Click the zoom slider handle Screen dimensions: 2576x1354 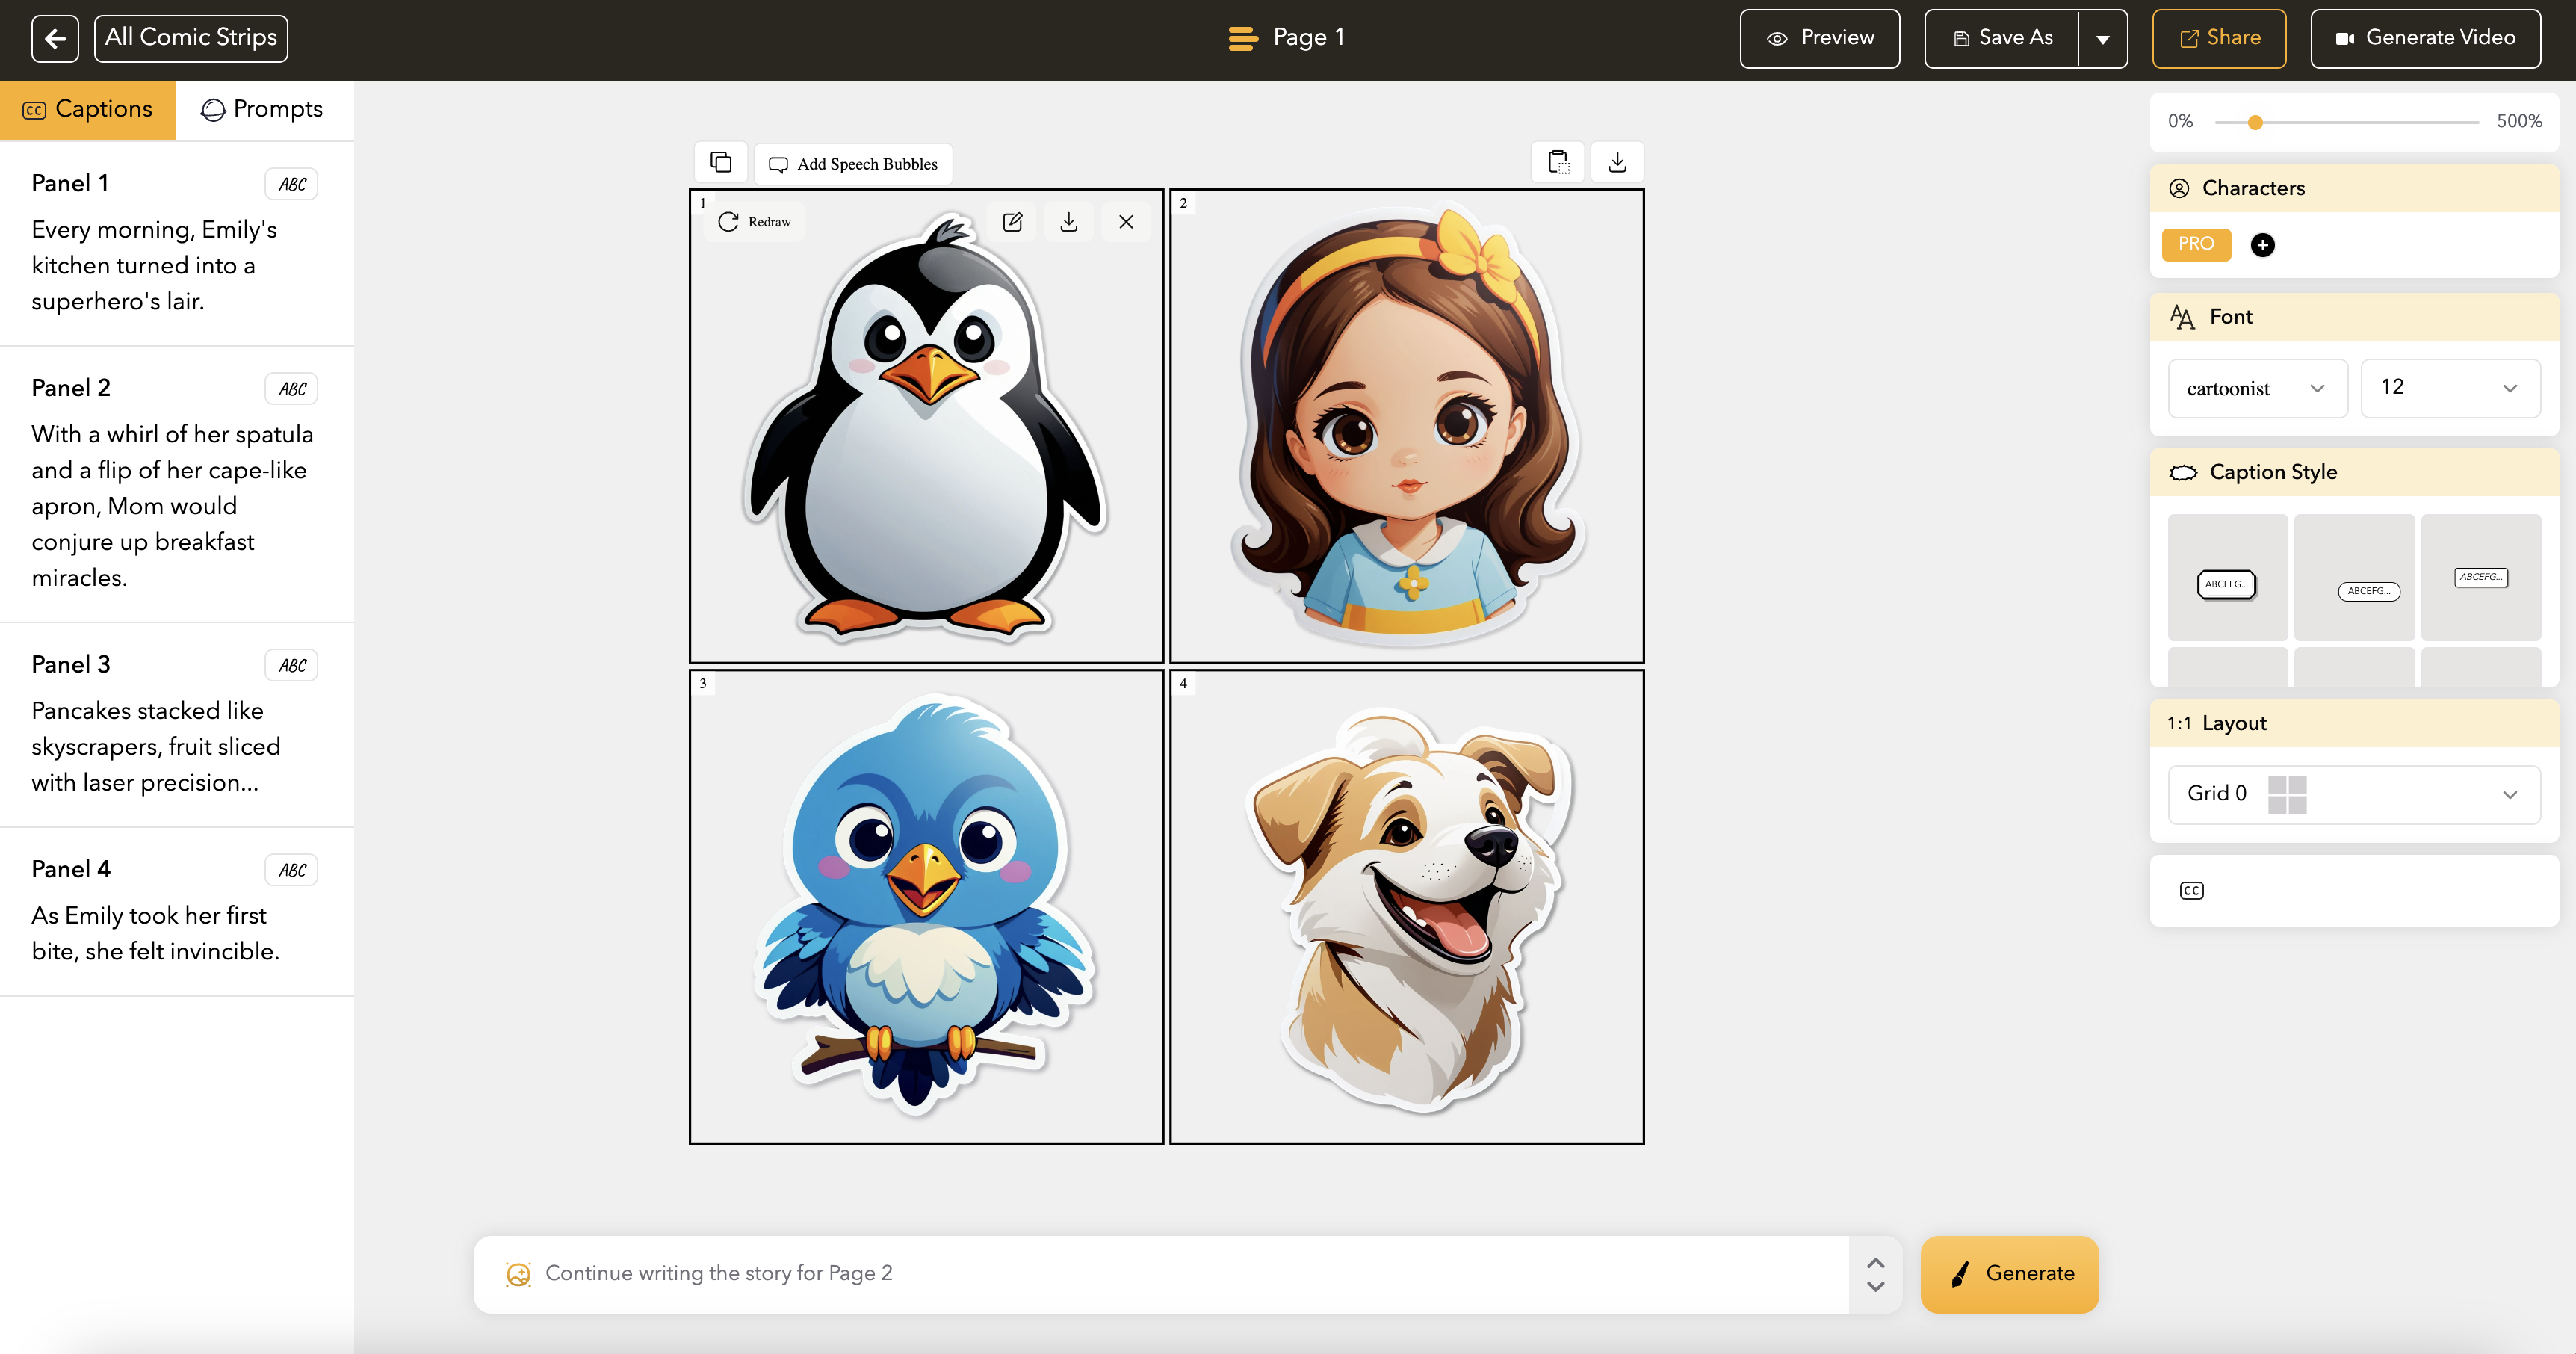coord(2255,122)
